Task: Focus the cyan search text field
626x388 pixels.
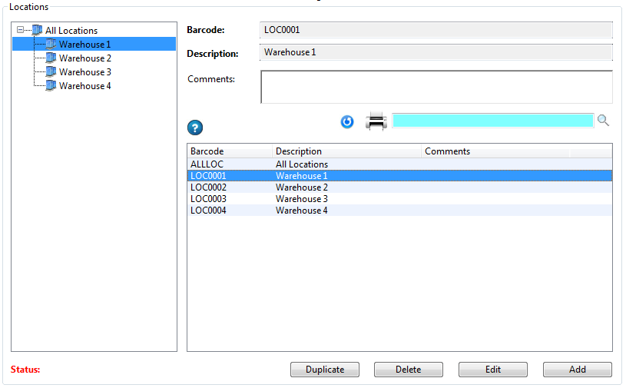Action: pos(492,121)
